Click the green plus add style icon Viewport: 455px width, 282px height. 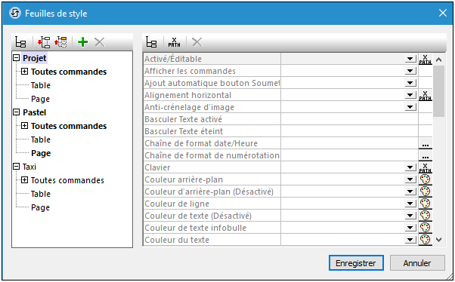click(x=82, y=42)
